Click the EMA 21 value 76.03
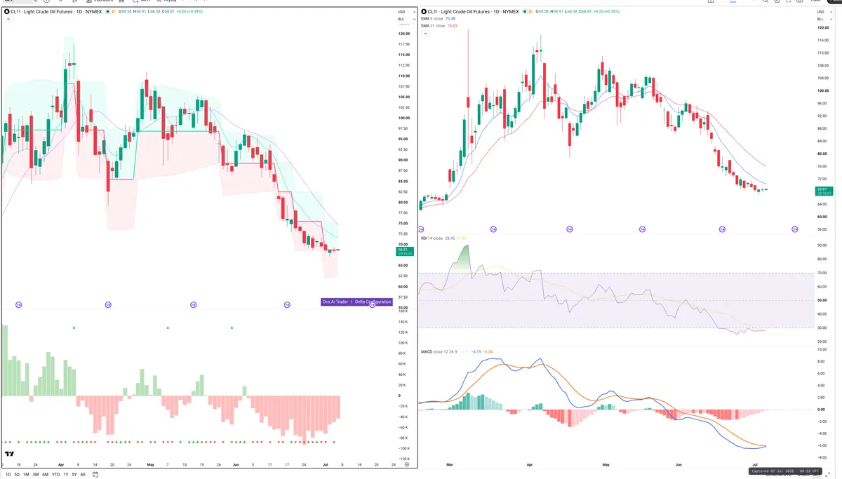 [454, 26]
